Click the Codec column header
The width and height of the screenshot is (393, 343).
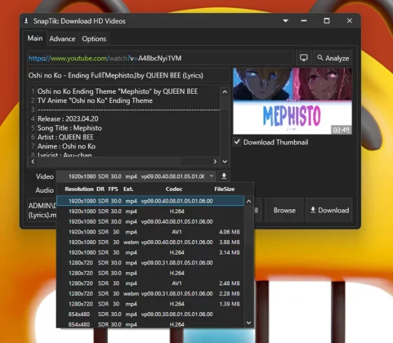tap(174, 189)
